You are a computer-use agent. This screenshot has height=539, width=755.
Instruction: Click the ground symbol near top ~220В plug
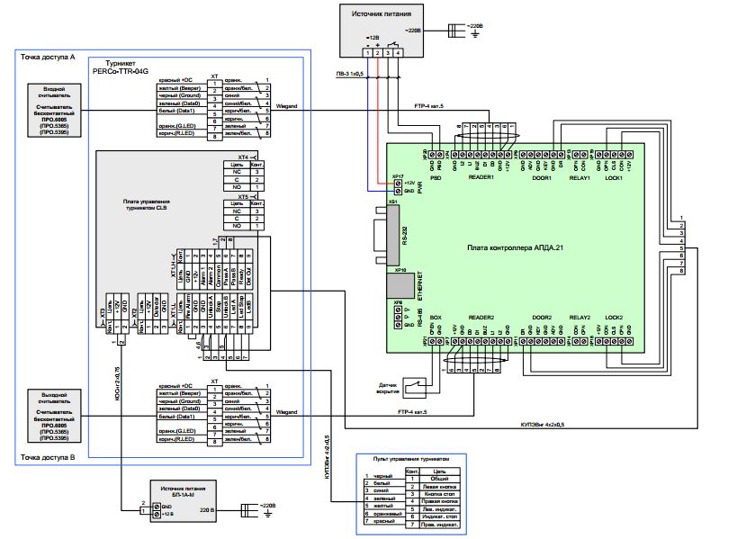(x=475, y=34)
